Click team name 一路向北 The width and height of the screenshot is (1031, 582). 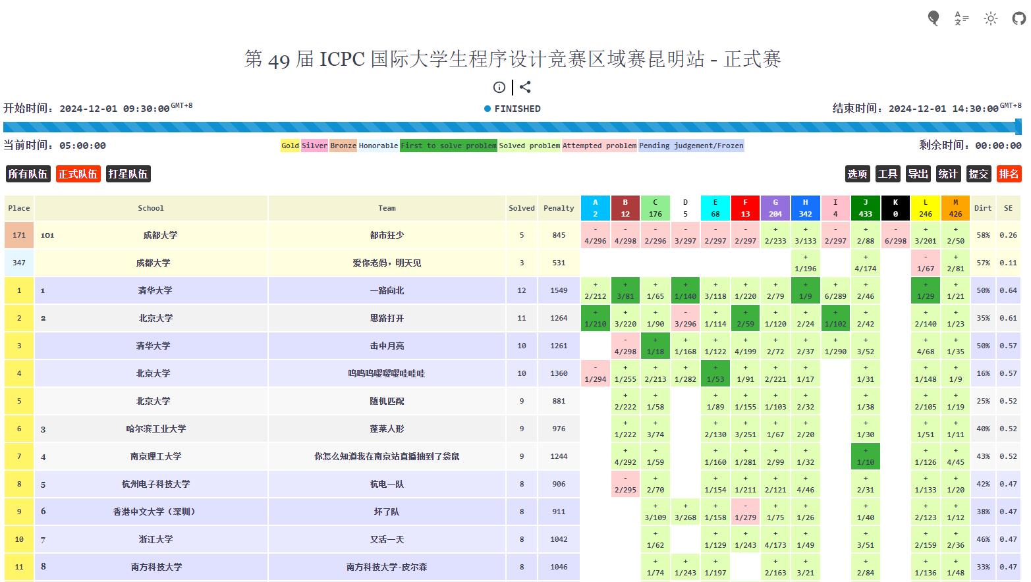[387, 290]
